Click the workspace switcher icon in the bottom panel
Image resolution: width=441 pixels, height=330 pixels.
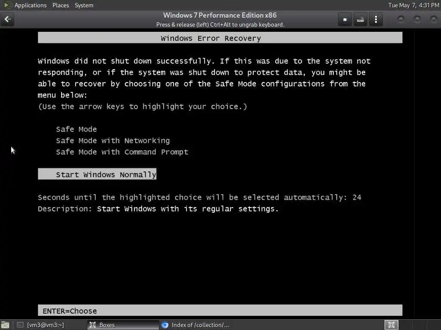pyautogui.click(x=391, y=325)
